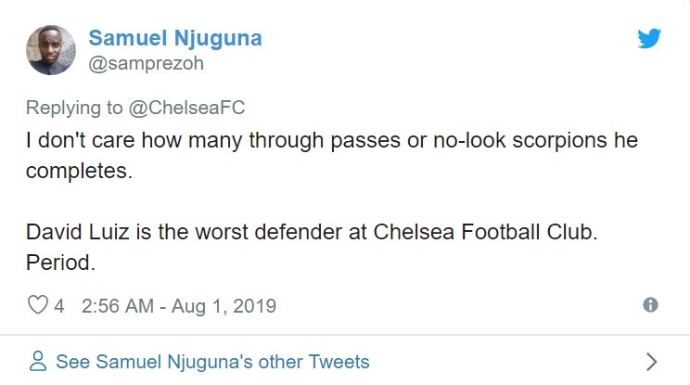Screen dimensions: 690x385
Task: Expand the right chevron arrow
Action: (651, 361)
